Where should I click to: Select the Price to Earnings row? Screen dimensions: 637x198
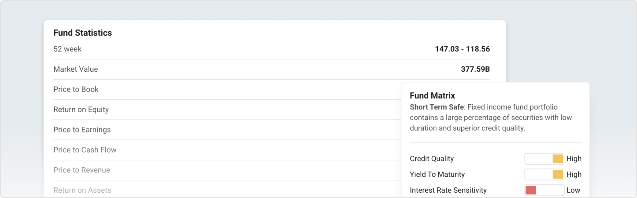tap(82, 130)
